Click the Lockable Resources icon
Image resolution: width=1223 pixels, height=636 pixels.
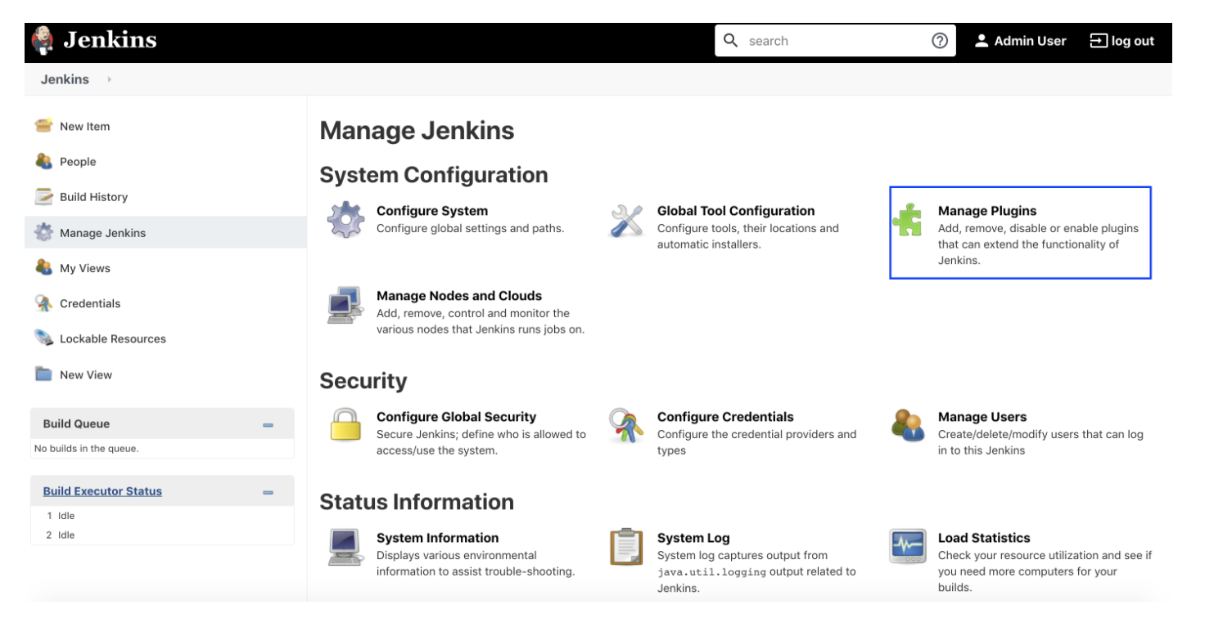43,338
